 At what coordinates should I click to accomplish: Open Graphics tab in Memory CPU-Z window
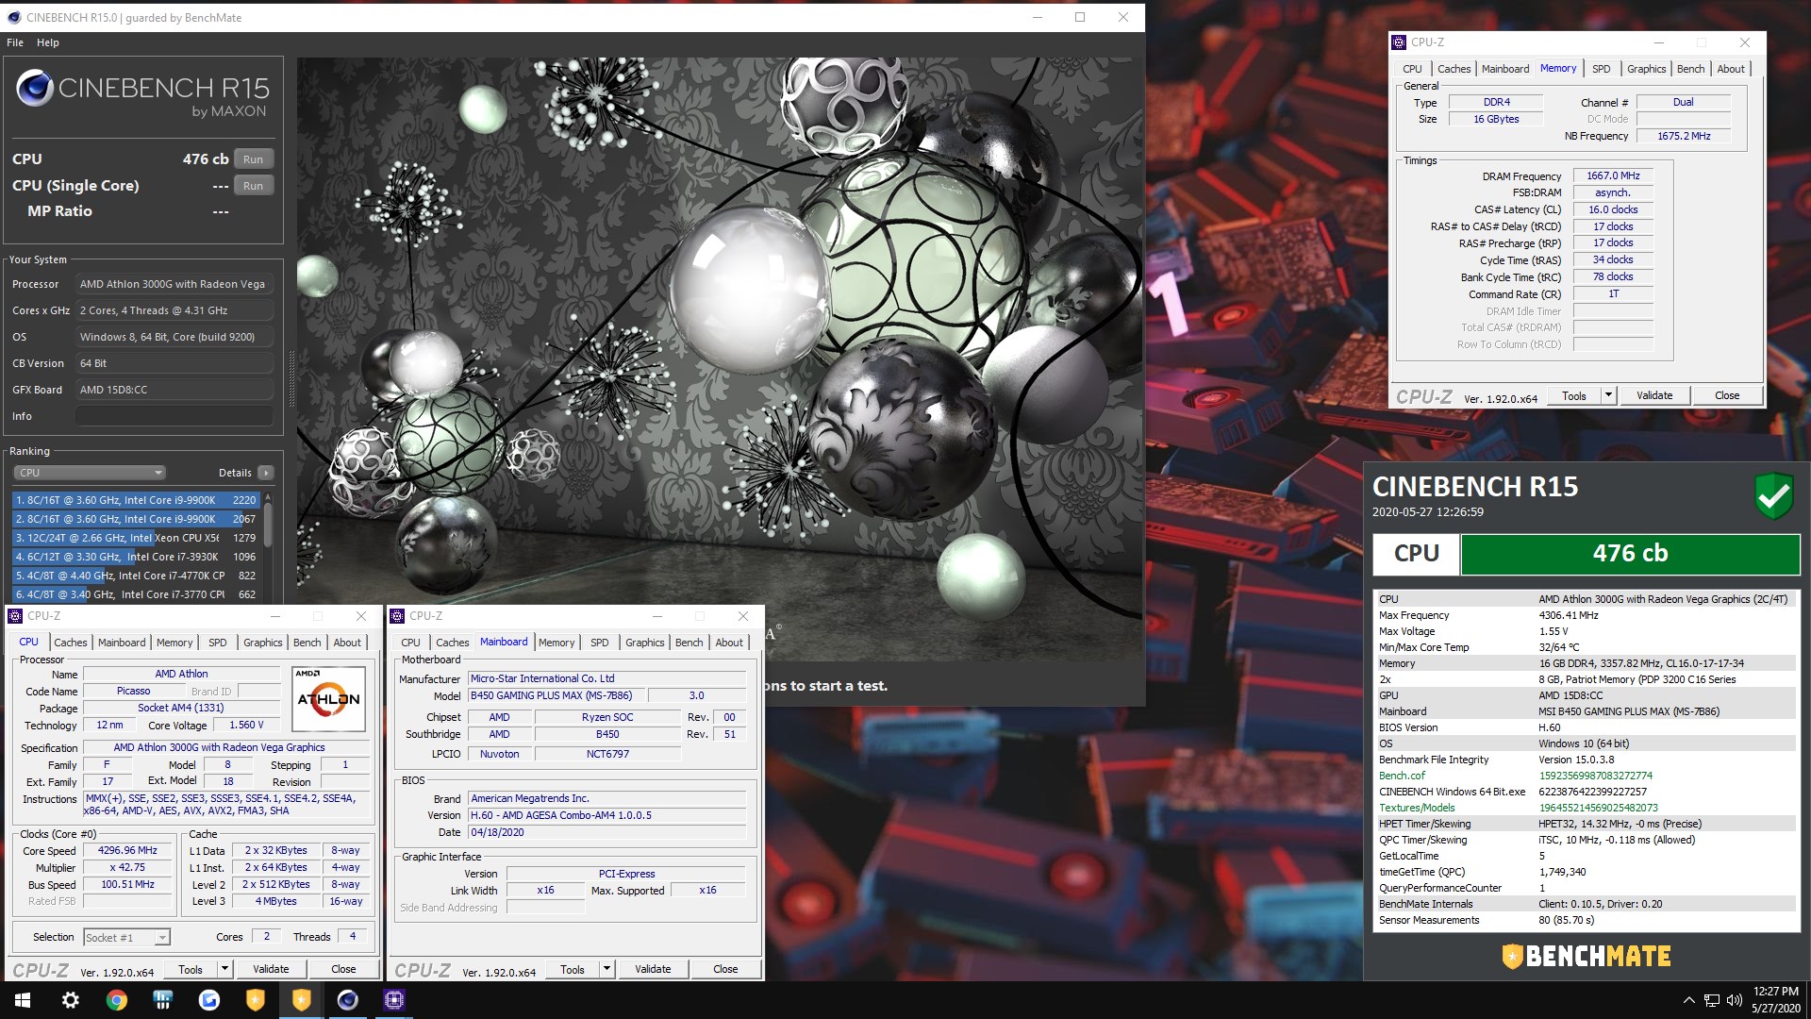1646,69
